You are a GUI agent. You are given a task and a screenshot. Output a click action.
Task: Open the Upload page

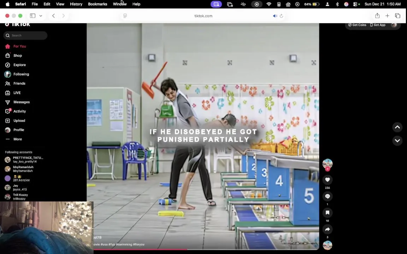15,121
